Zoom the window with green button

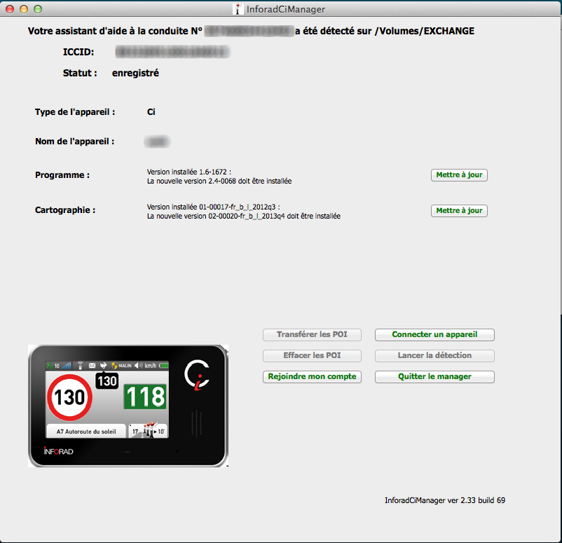click(x=38, y=9)
